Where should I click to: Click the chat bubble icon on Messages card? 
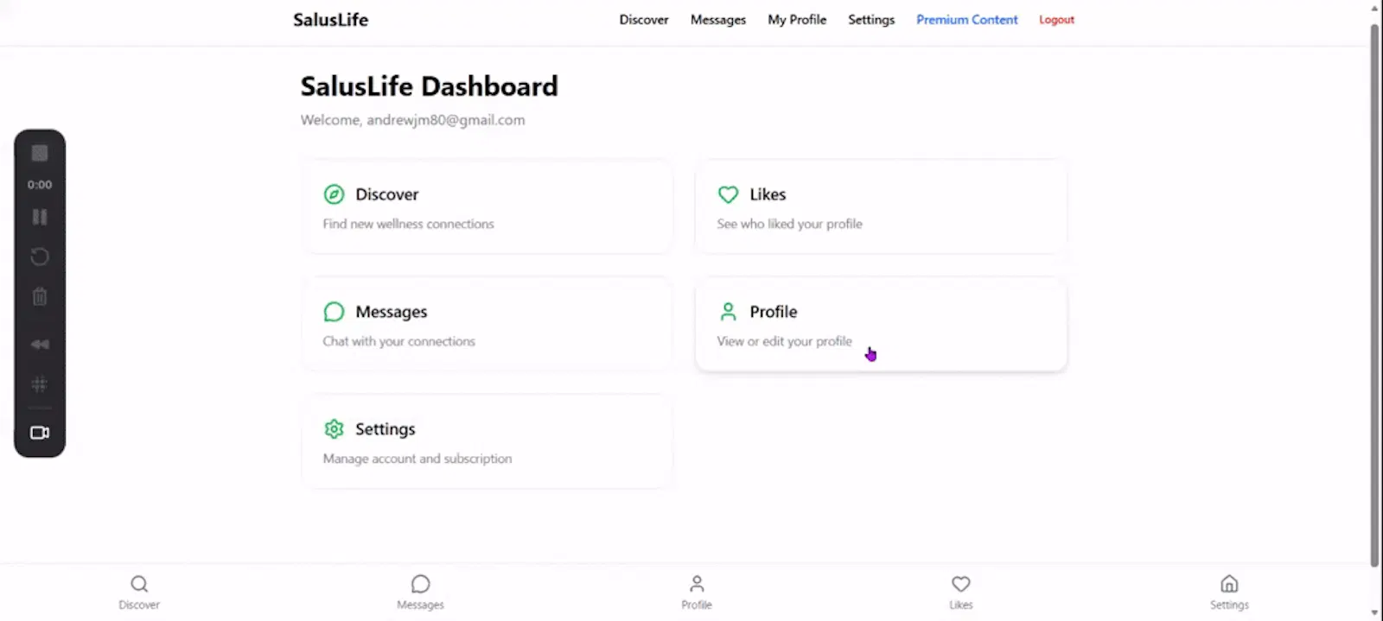click(x=334, y=312)
